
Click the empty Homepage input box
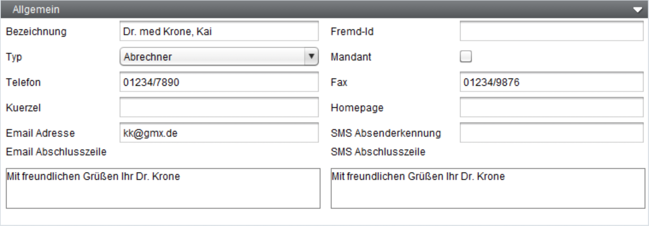[551, 107]
